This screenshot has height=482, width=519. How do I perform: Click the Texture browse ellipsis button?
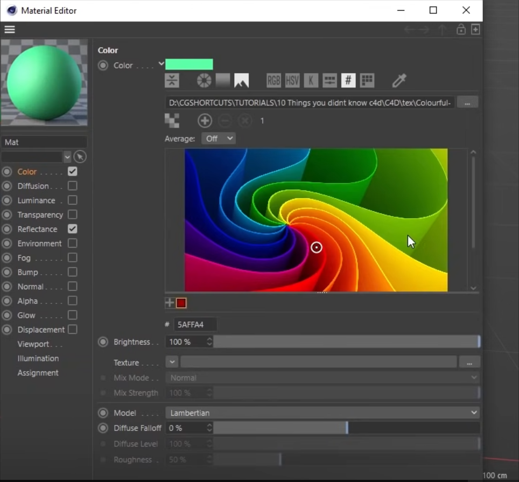469,362
